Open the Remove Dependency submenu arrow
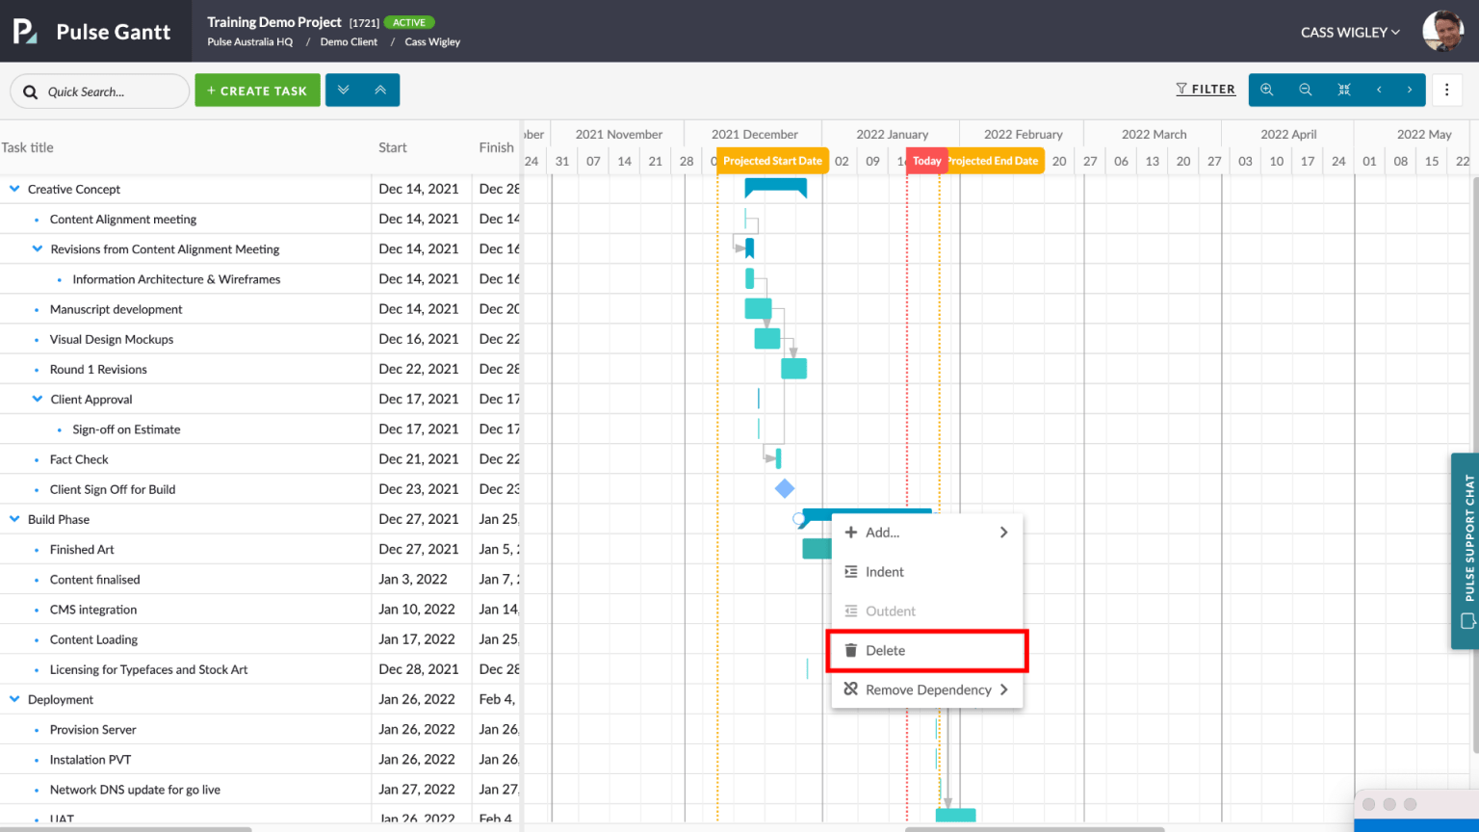1479x832 pixels. pos(1003,689)
